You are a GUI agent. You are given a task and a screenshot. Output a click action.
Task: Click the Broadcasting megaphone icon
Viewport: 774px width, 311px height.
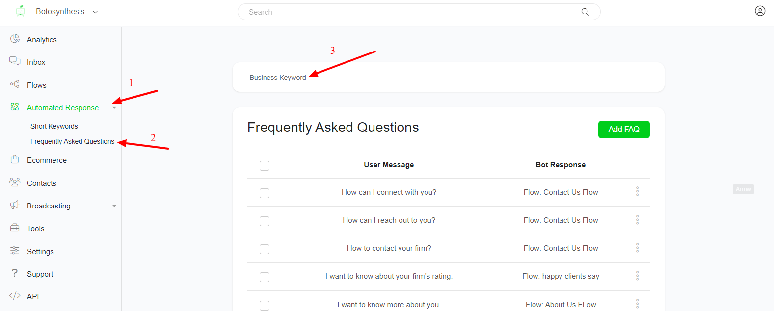[15, 205]
